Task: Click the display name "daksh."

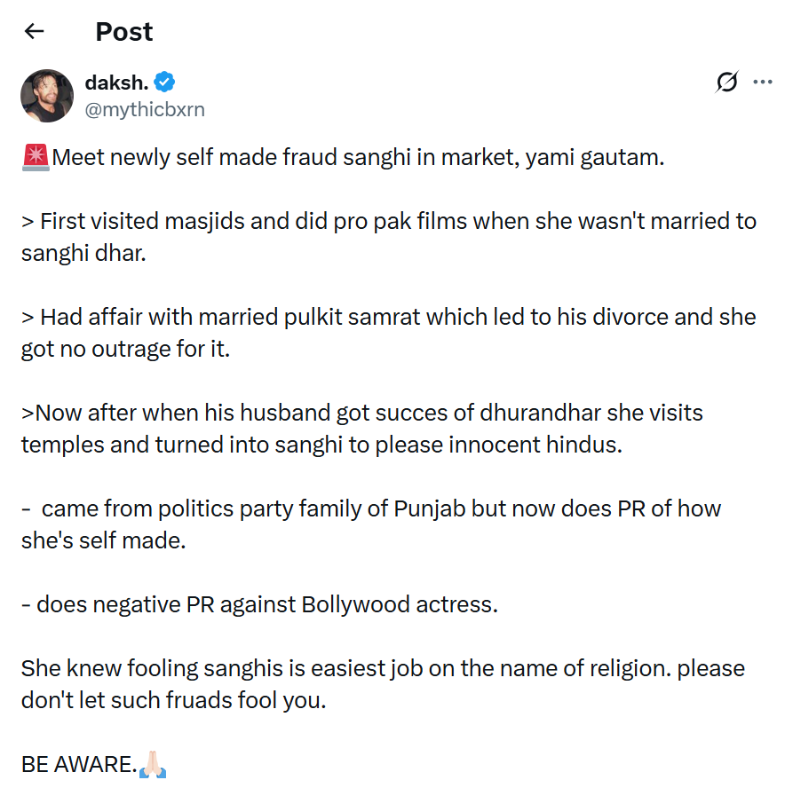Action: [115, 83]
